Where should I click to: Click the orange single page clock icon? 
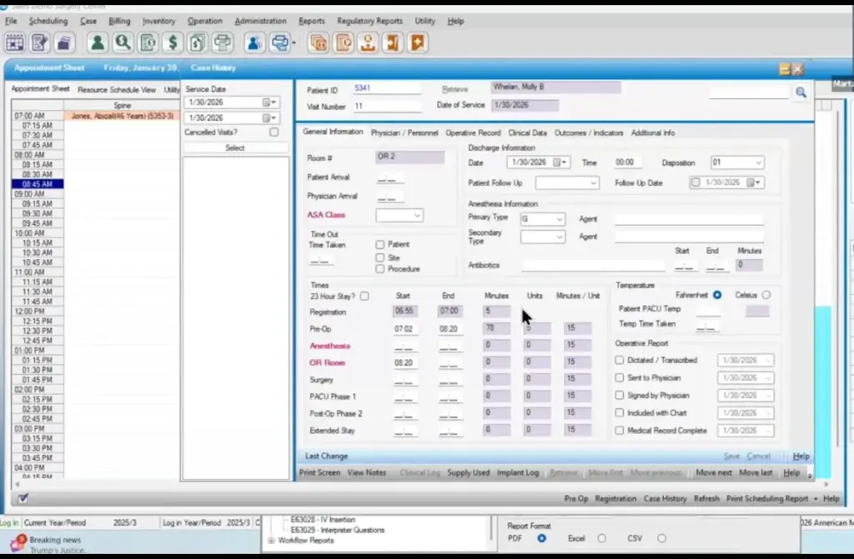tap(343, 42)
